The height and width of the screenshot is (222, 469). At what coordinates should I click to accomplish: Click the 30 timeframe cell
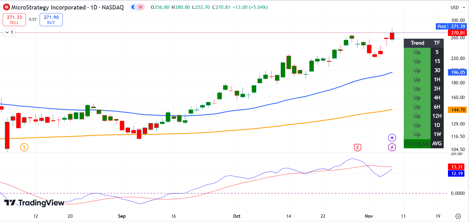click(x=437, y=70)
